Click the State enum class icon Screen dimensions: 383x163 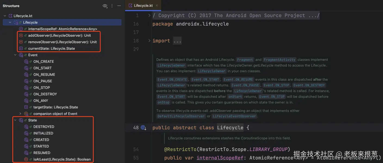coord(21,120)
